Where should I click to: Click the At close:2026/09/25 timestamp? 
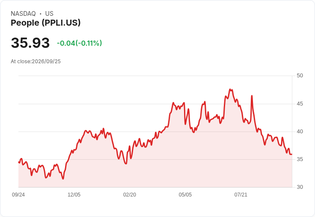(36, 62)
